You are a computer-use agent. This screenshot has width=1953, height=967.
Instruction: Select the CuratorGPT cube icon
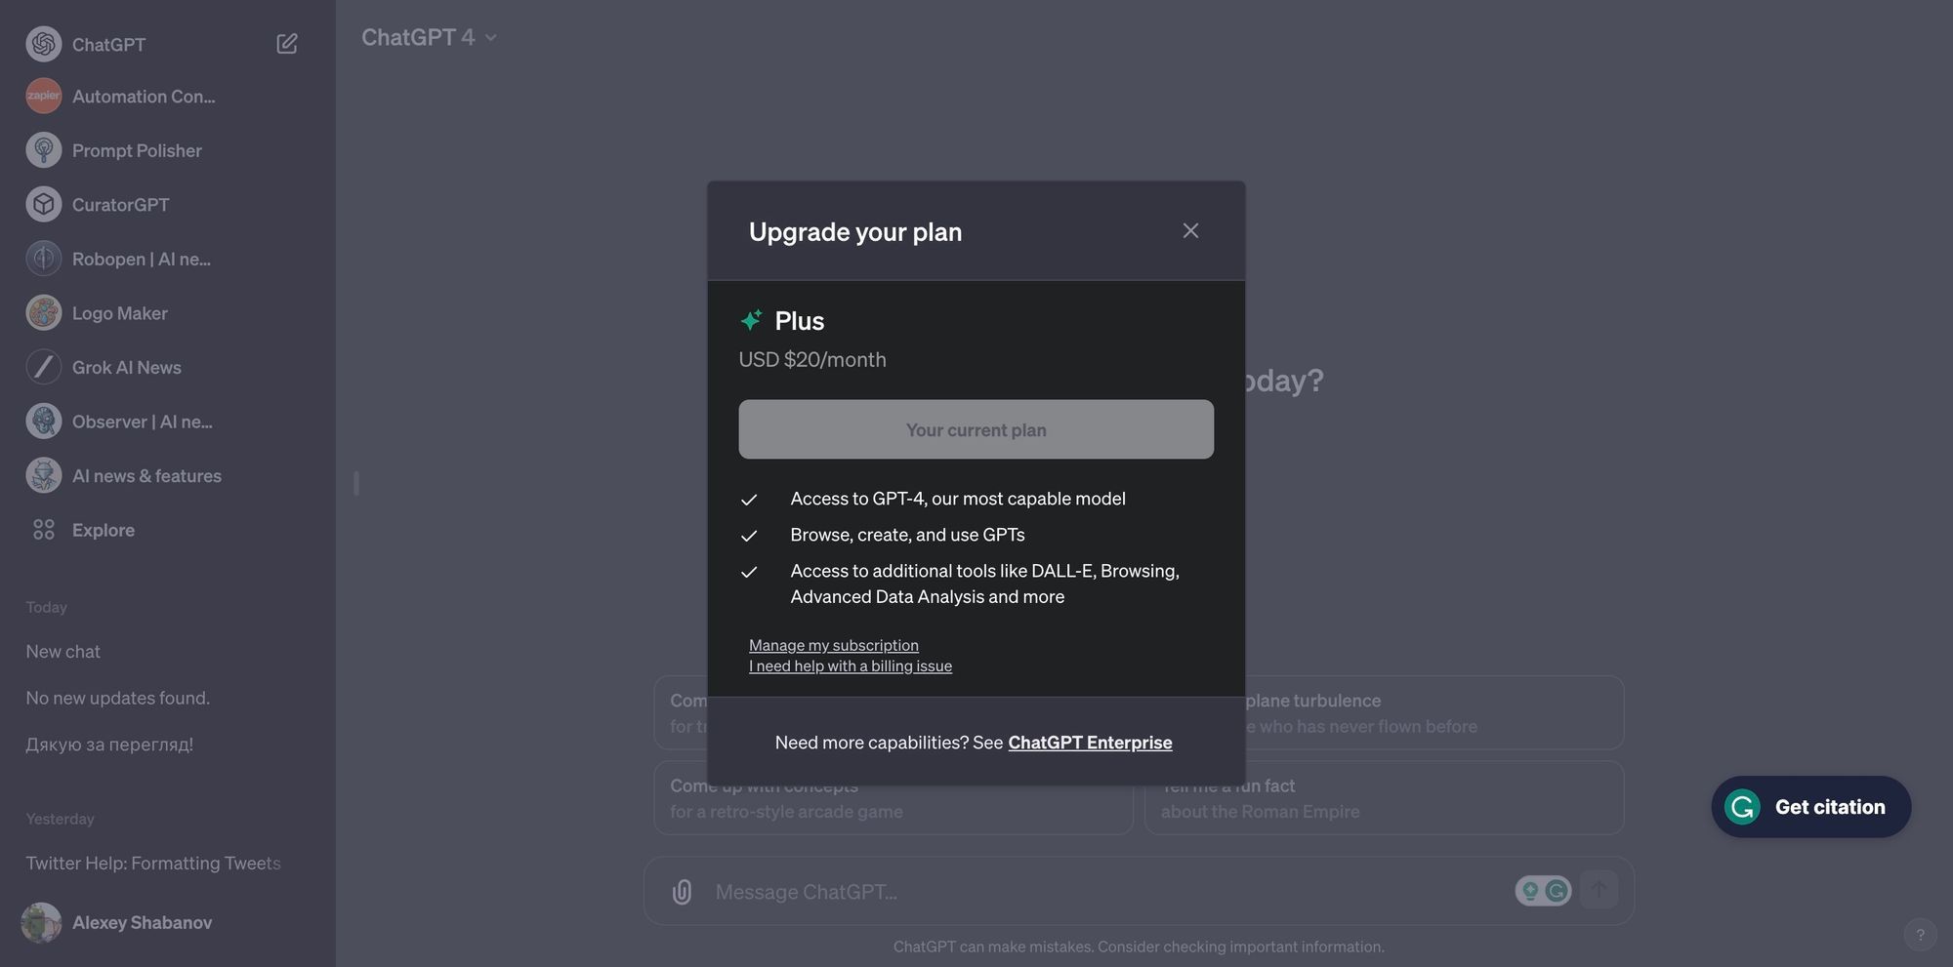point(43,204)
